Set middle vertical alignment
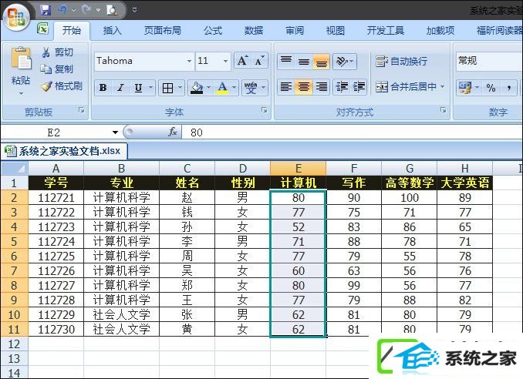 click(x=303, y=62)
